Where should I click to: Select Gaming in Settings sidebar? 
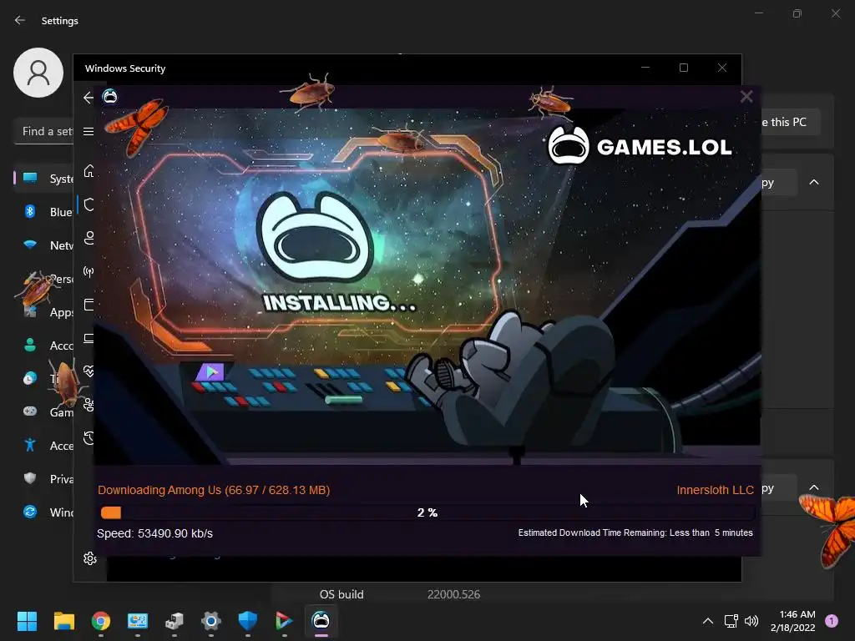(43, 412)
